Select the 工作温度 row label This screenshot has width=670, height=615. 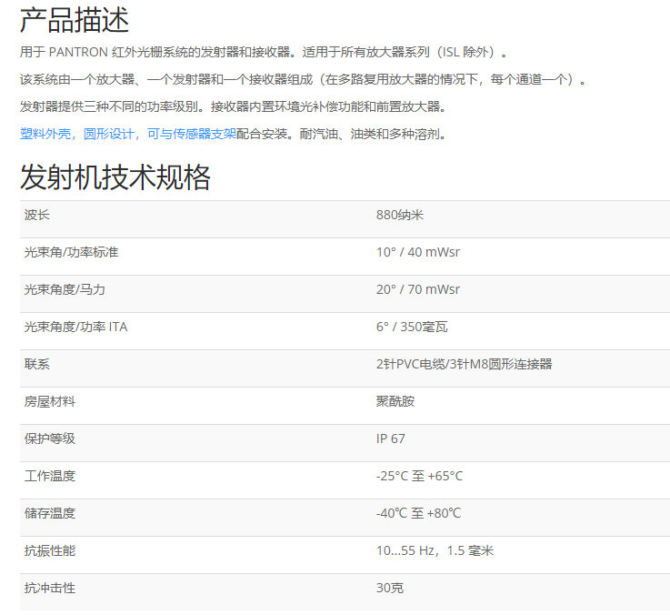pos(49,476)
